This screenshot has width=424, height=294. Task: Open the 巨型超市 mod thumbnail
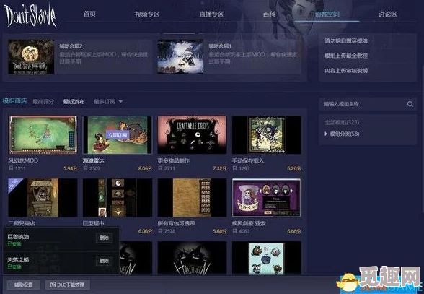point(118,197)
